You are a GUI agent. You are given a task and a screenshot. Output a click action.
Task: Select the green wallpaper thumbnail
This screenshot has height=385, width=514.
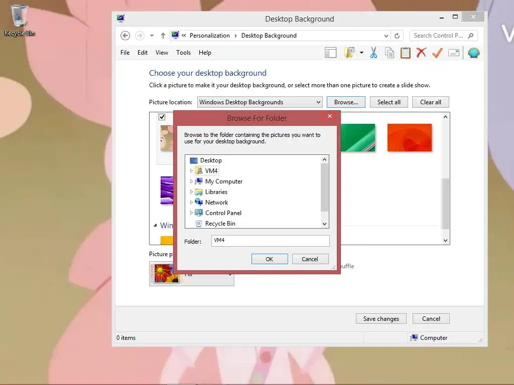tap(357, 137)
